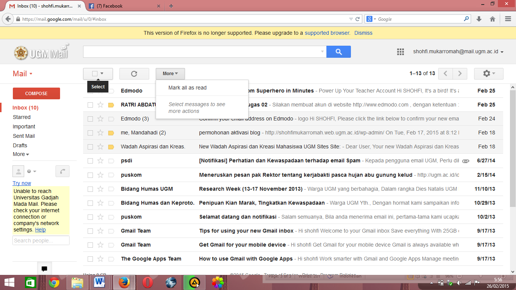Open Firefox downloads arrow icon

pyautogui.click(x=479, y=19)
